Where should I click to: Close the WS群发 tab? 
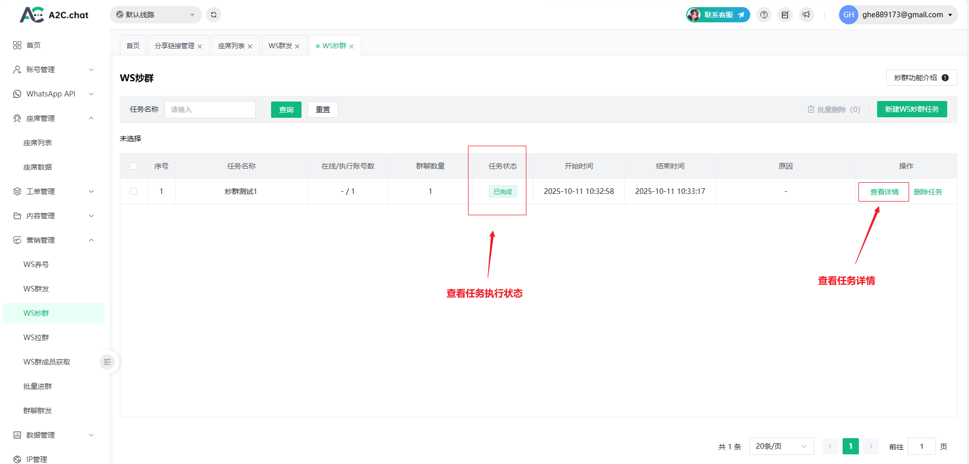[x=297, y=46]
